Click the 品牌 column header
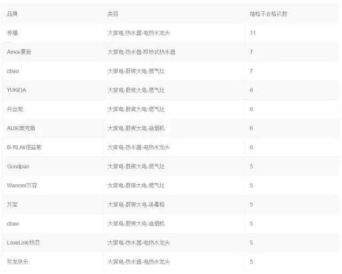 click(12, 14)
